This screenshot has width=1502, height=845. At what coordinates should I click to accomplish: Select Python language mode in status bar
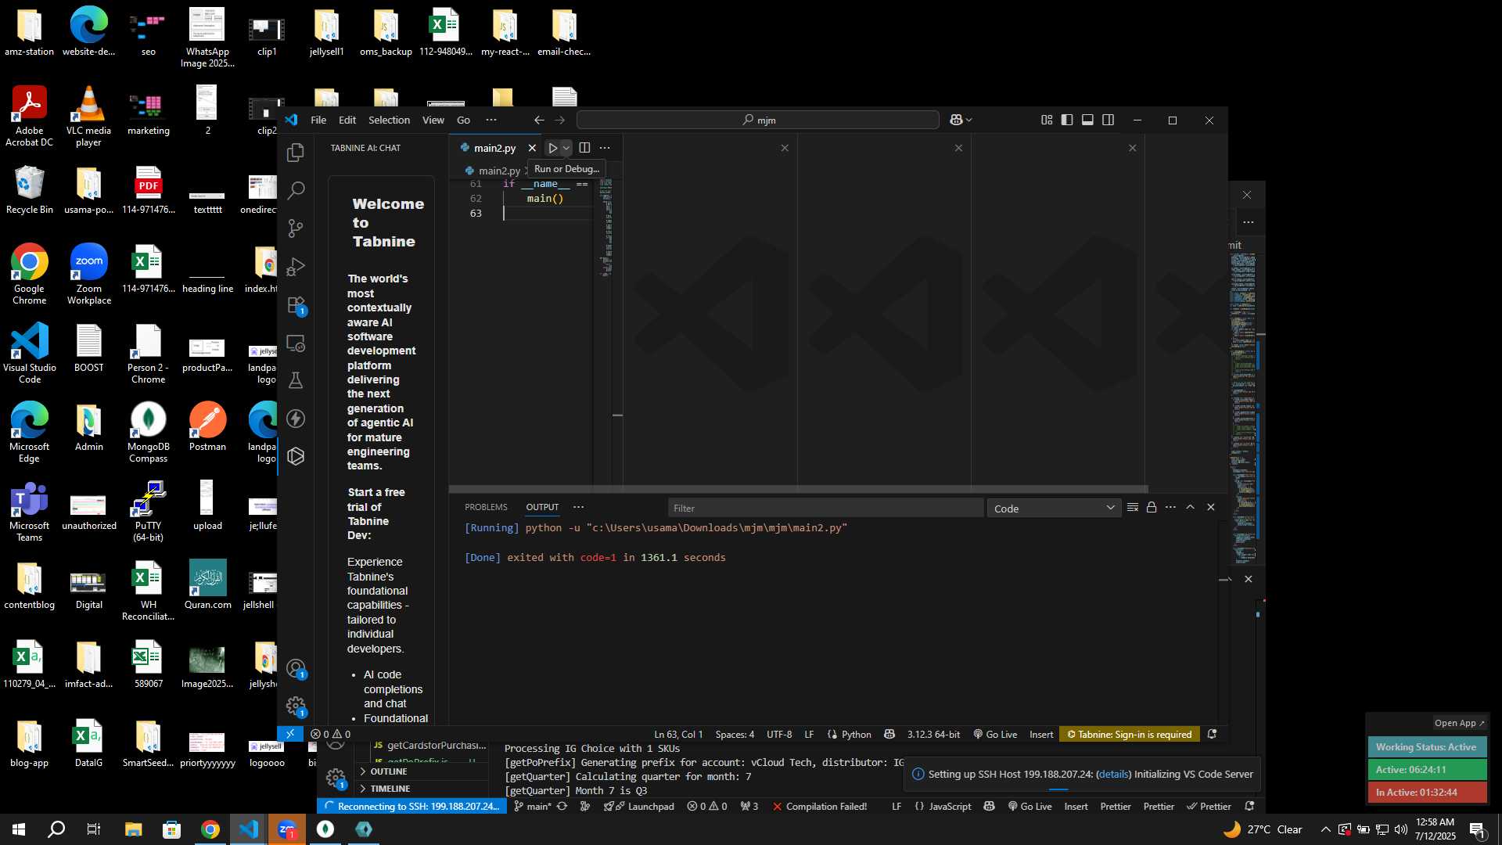pos(856,734)
